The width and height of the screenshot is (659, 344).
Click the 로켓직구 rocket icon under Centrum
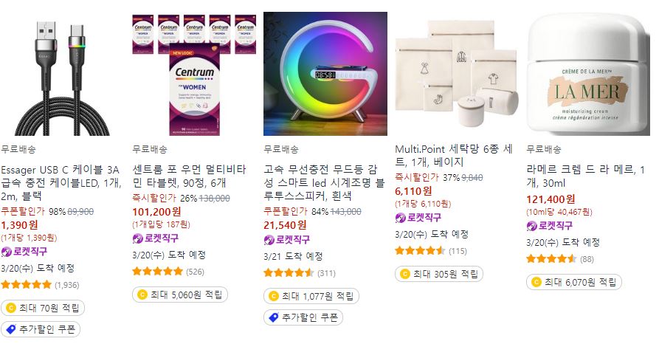[137, 239]
